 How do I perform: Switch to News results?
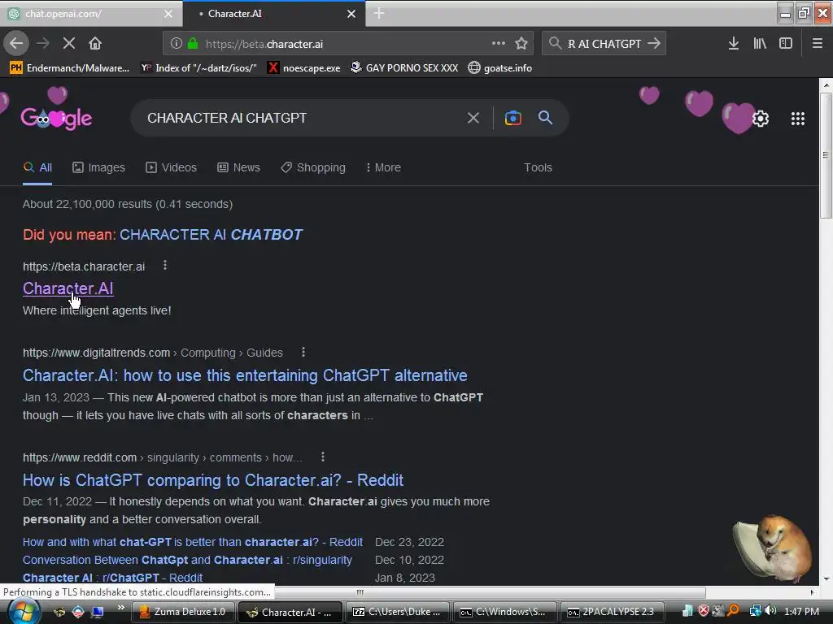pos(238,167)
